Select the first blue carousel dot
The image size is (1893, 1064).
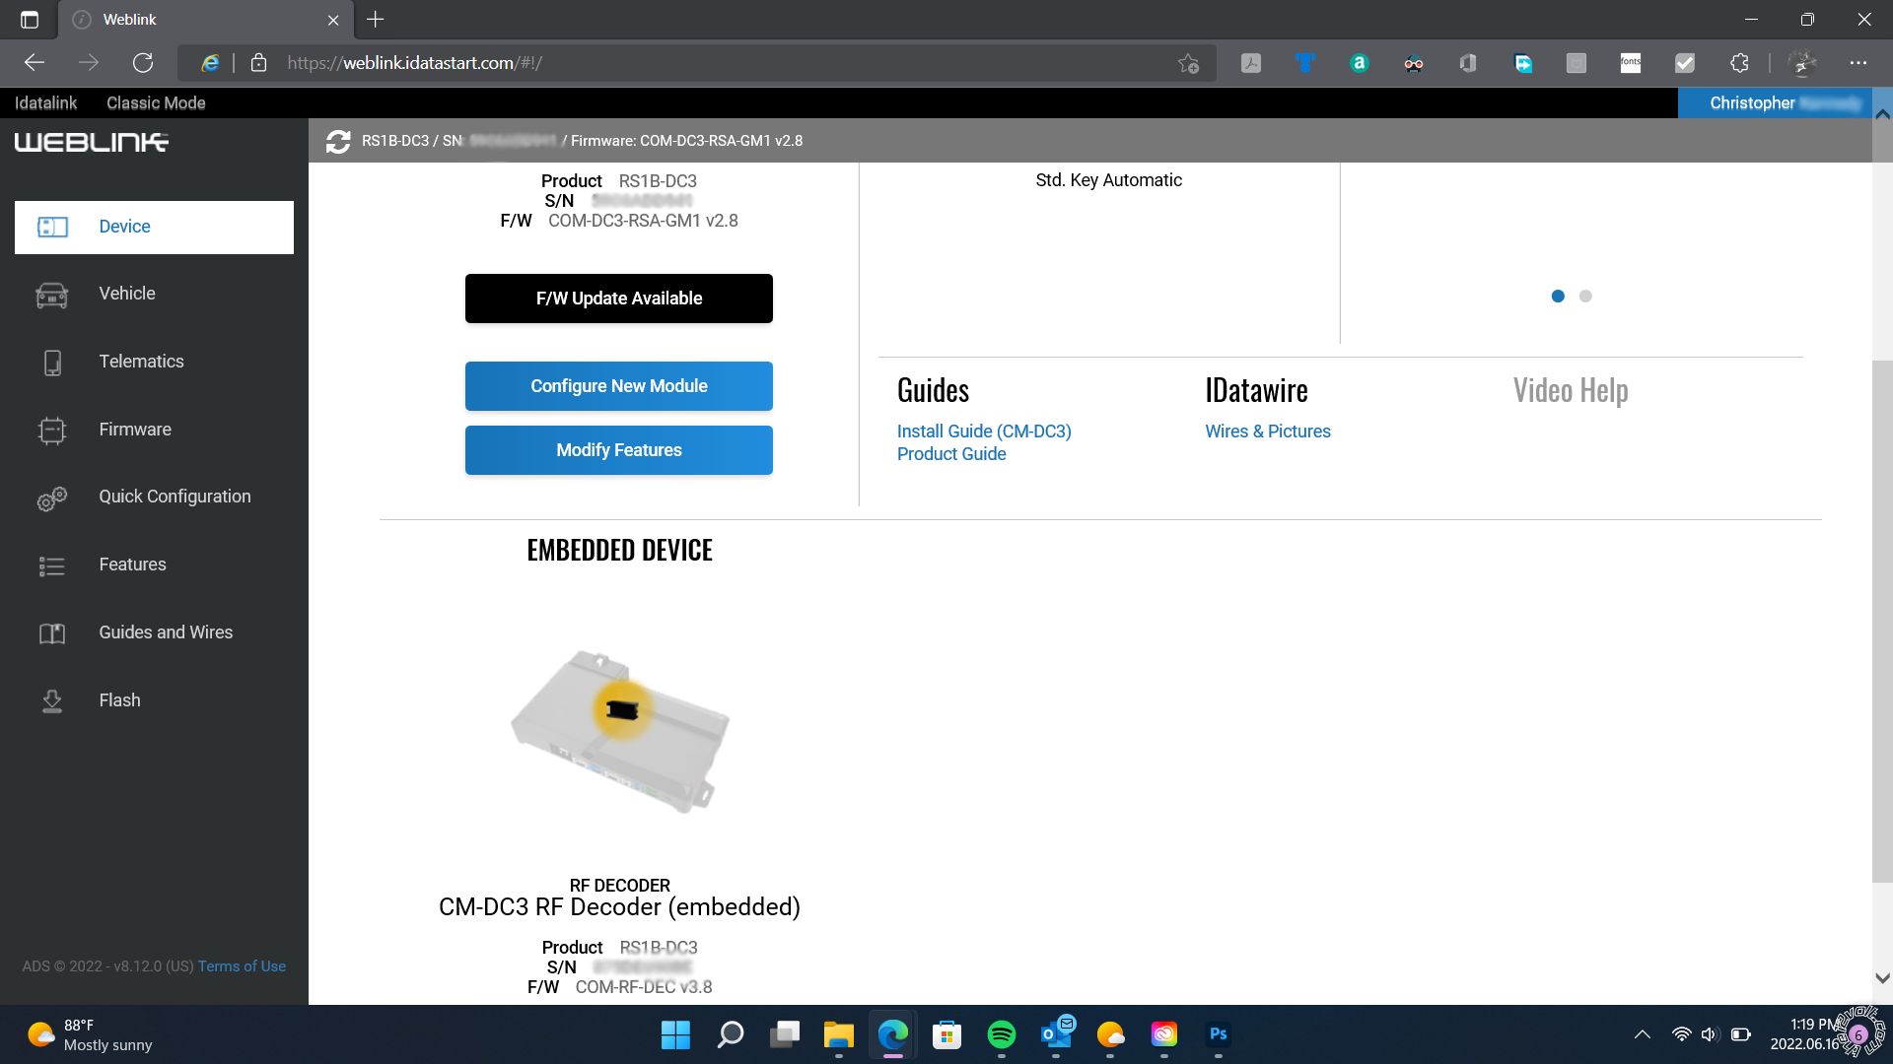click(x=1558, y=296)
